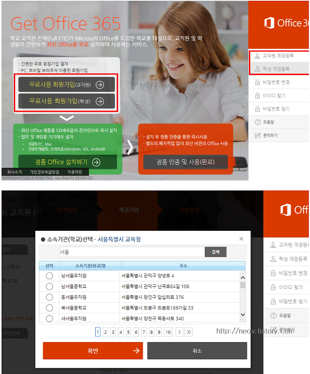Open 이용약관 footer link

click(75, 172)
